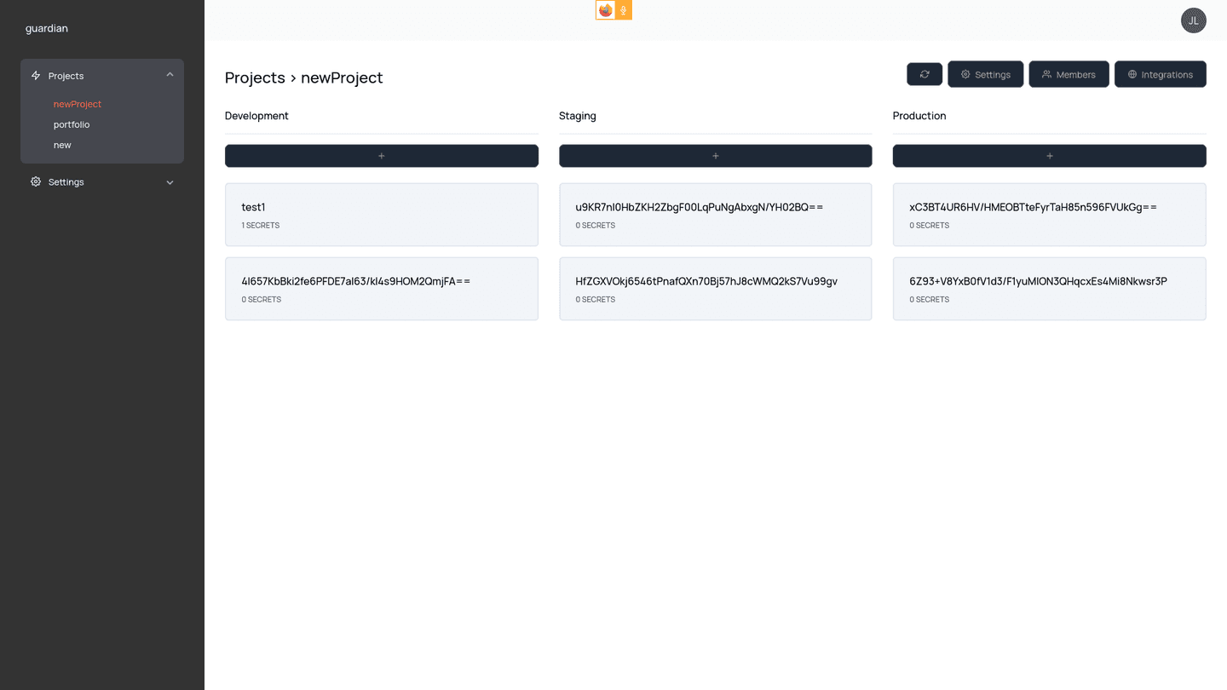
Task: Click the Projects breadcrumb link
Action: (255, 78)
